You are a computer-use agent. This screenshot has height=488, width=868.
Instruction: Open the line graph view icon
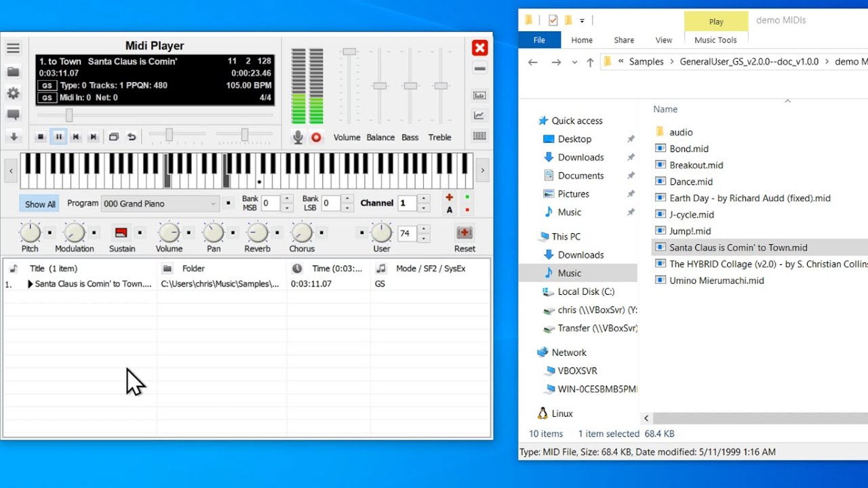(x=479, y=115)
